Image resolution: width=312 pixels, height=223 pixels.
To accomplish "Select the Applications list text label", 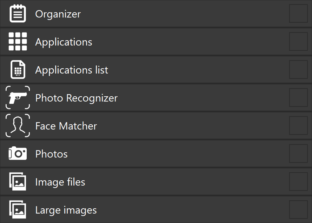I will click(72, 70).
